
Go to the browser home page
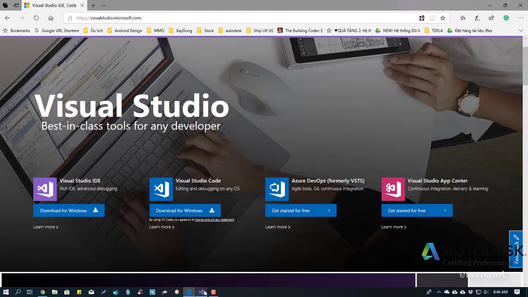click(x=51, y=18)
